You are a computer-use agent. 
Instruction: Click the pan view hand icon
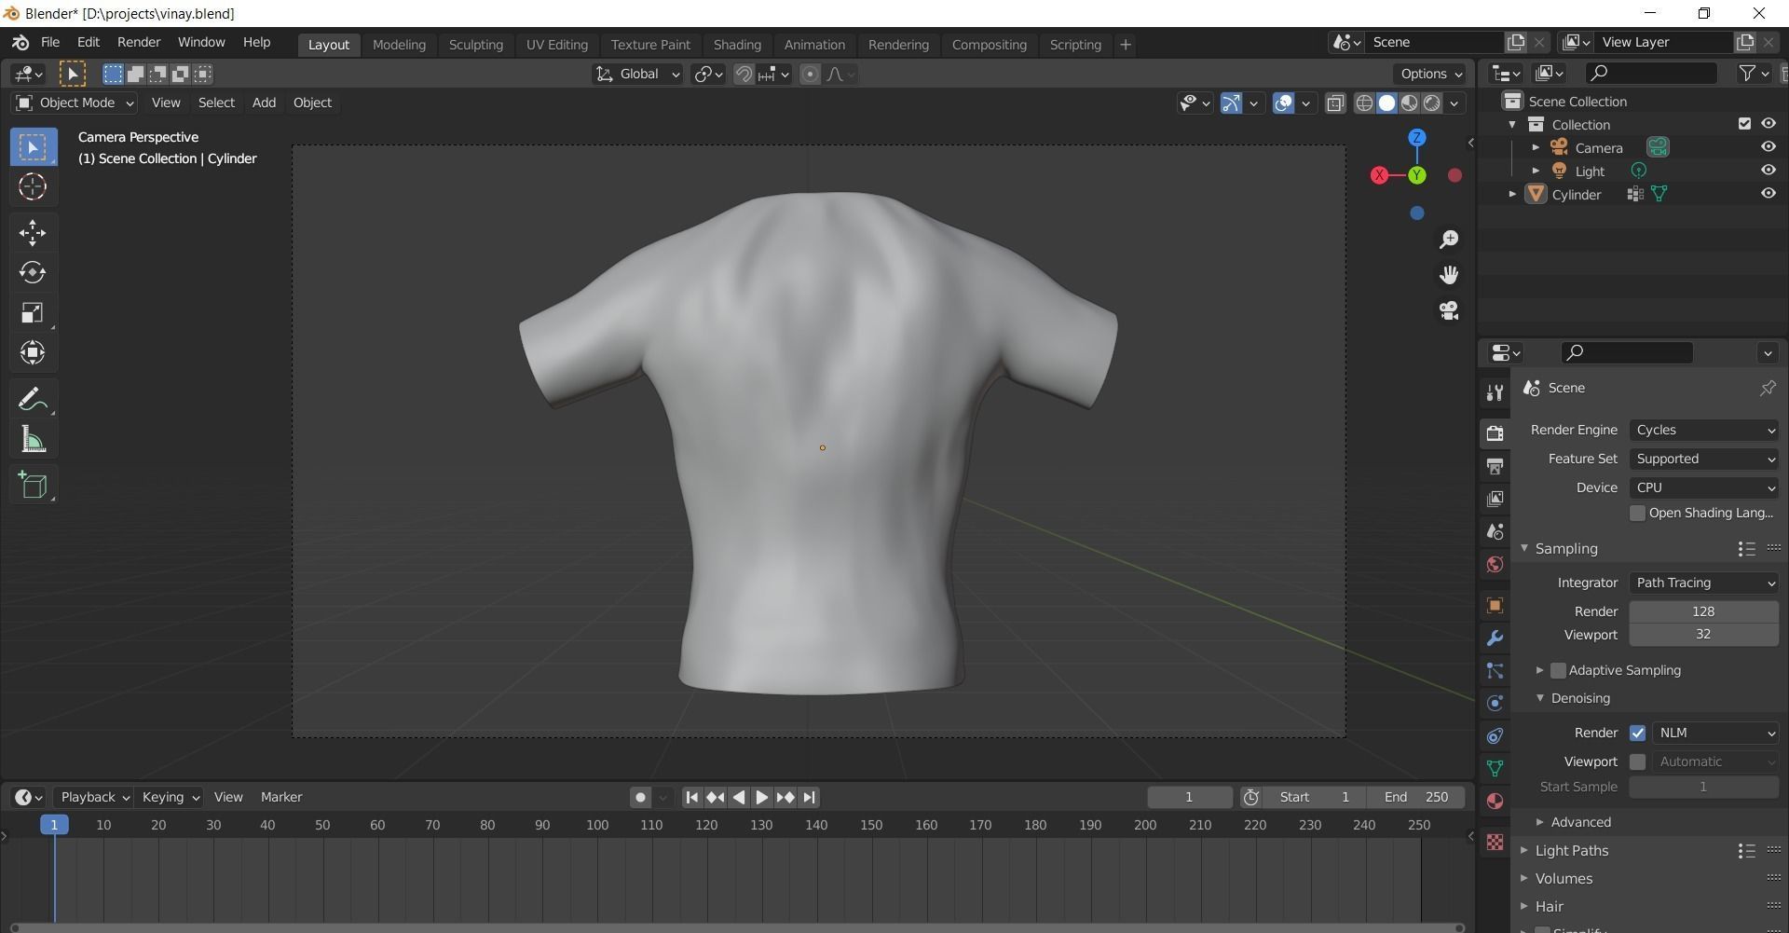[1449, 275]
